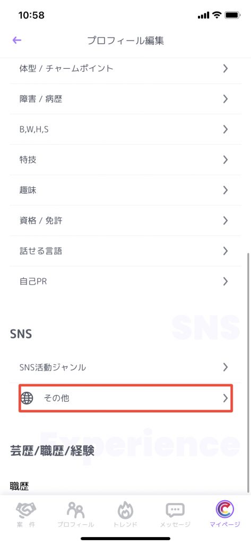This screenshot has width=251, height=545.
Task: Open the 案件 handshake tab icon
Action: point(25,509)
